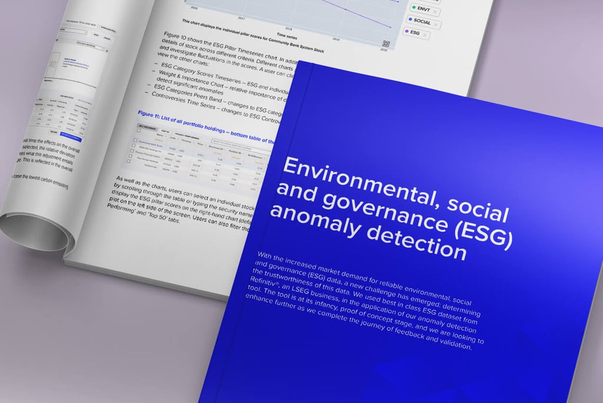Remove the ENVT legend chip via its X
This screenshot has height=403, width=603.
pyautogui.click(x=435, y=12)
